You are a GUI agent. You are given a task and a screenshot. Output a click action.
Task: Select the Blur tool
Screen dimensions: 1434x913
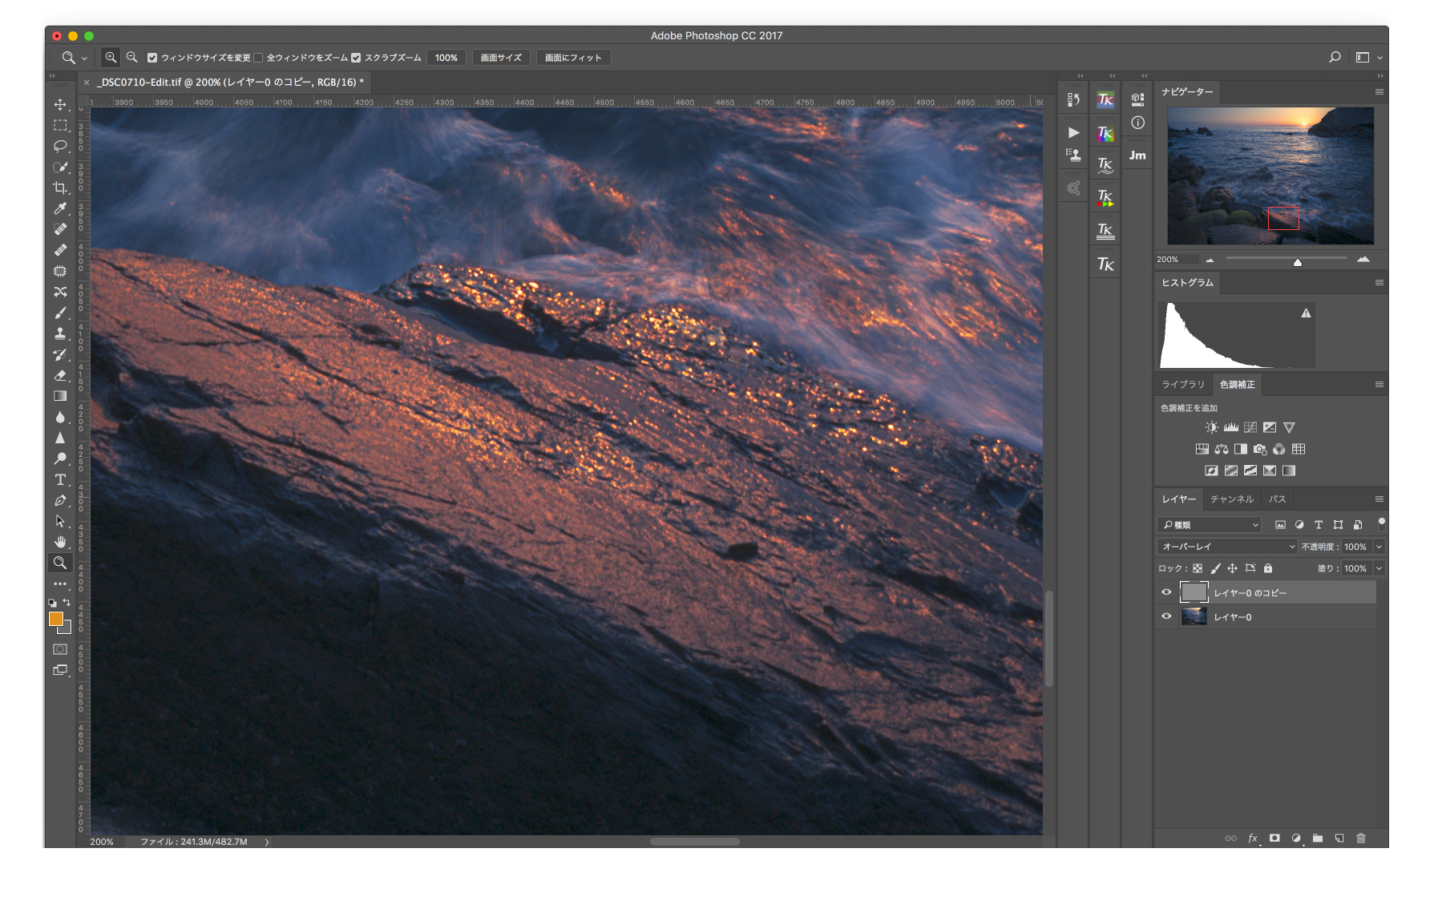pyautogui.click(x=60, y=417)
